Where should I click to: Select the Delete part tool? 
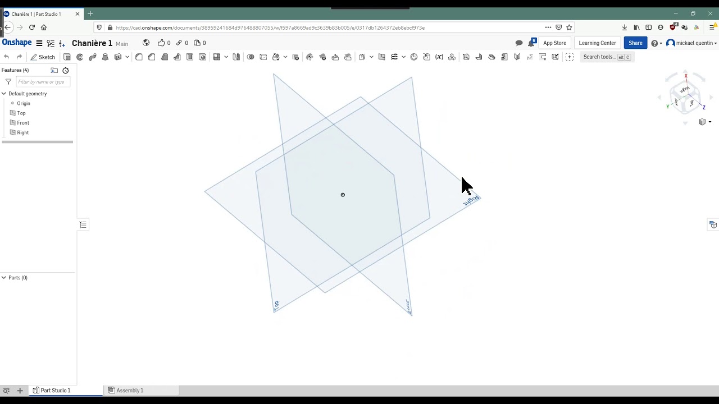coord(296,57)
